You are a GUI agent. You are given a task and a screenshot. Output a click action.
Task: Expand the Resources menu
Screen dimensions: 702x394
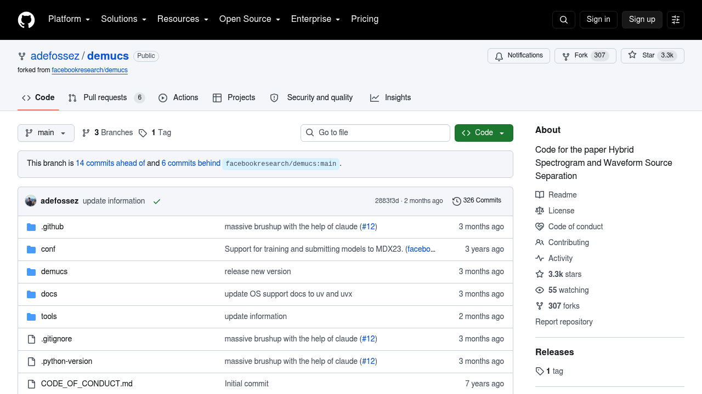coord(183,19)
